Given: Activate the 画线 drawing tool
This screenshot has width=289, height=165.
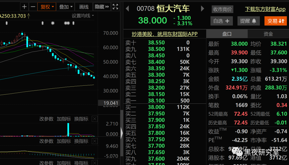Looking at the screenshot, I should [x=84, y=7].
